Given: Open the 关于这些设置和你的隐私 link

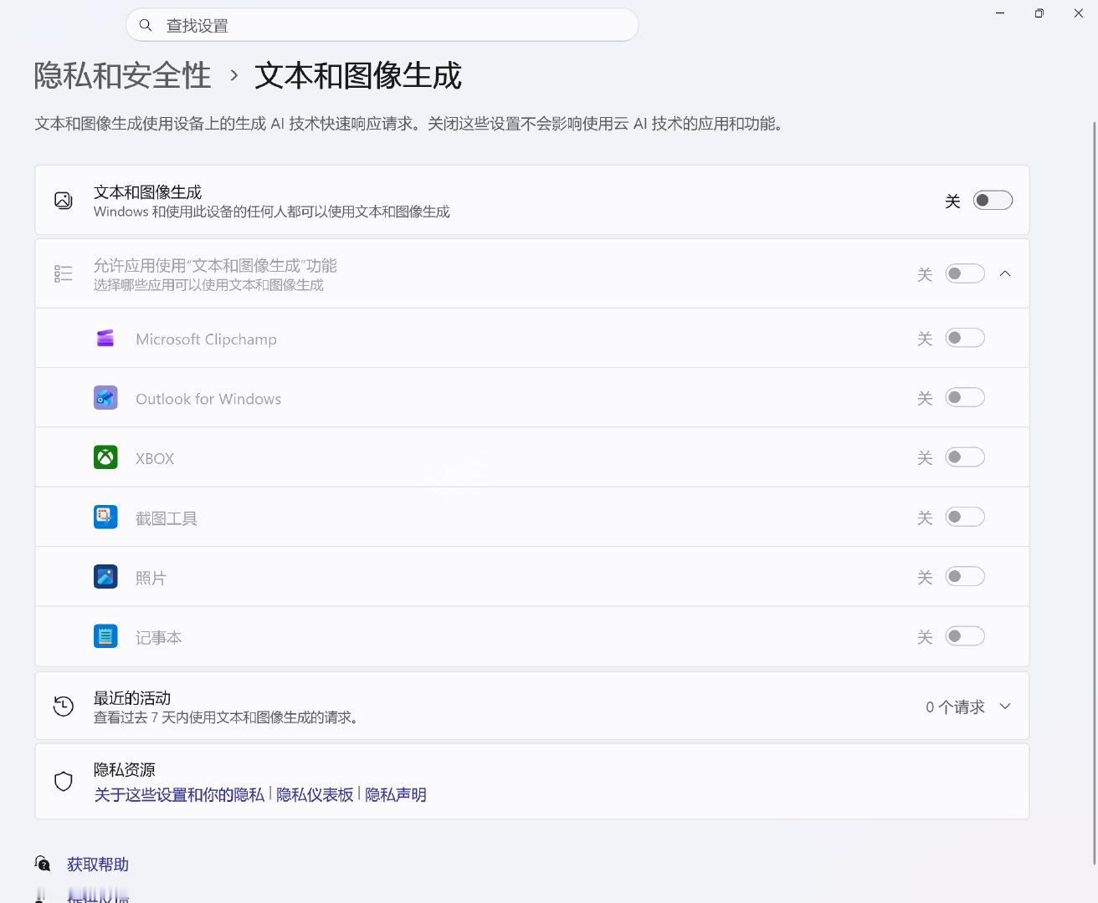Looking at the screenshot, I should (x=179, y=794).
